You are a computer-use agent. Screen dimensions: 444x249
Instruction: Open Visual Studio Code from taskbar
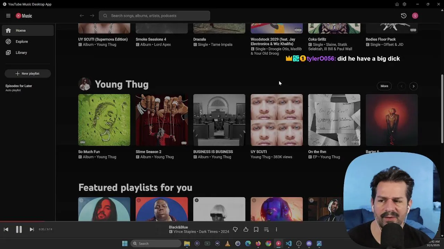[x=289, y=243]
